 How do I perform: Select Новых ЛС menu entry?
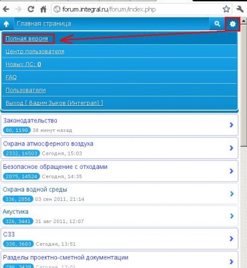(23, 64)
